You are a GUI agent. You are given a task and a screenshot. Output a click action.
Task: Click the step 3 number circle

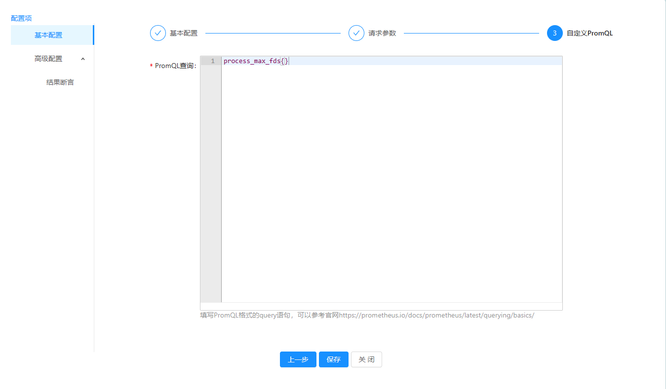554,33
